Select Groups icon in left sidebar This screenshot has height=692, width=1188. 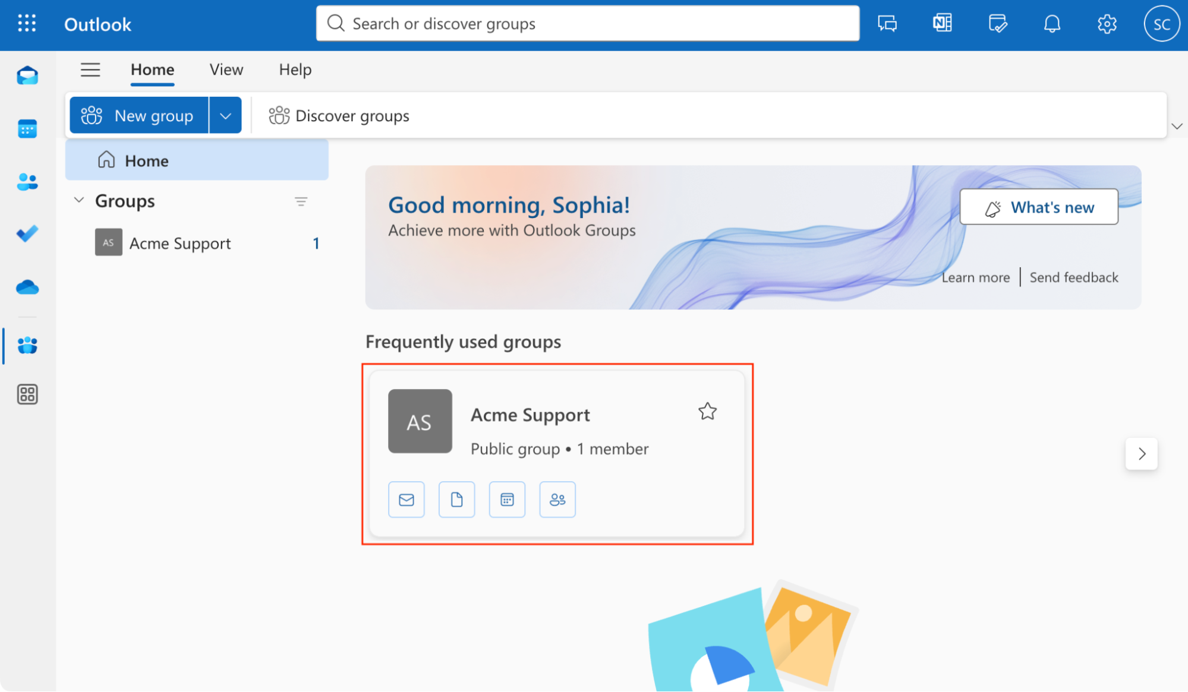coord(27,345)
